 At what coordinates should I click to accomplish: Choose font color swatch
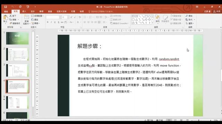point(78,22)
